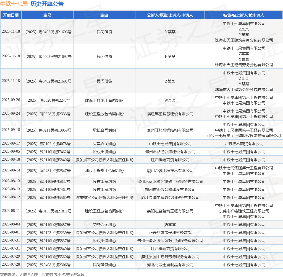283x277 pixels.
Task: Click the 数据来源 天眼查APP footer note
Action: pos(42,274)
